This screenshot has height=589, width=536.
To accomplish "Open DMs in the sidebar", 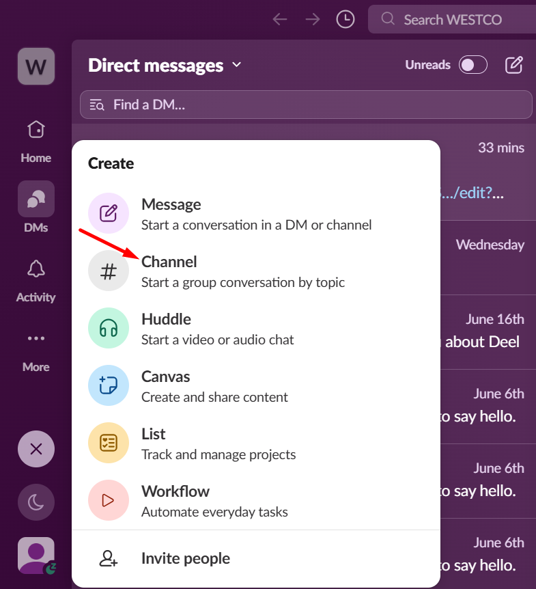I will (x=36, y=207).
